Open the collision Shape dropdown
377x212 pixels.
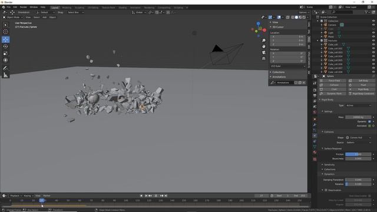coord(358,138)
